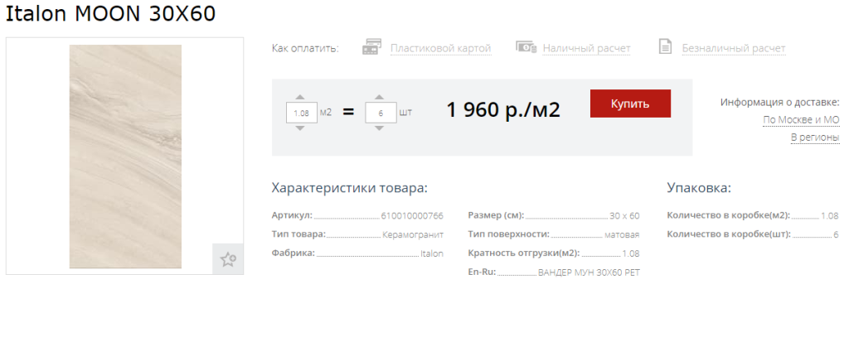Focus the м2 quantity field
Viewport: 849px width, 342px height.
(x=302, y=113)
